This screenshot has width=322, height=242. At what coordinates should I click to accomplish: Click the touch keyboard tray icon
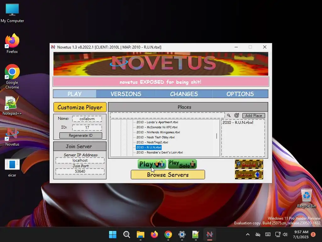point(268,234)
